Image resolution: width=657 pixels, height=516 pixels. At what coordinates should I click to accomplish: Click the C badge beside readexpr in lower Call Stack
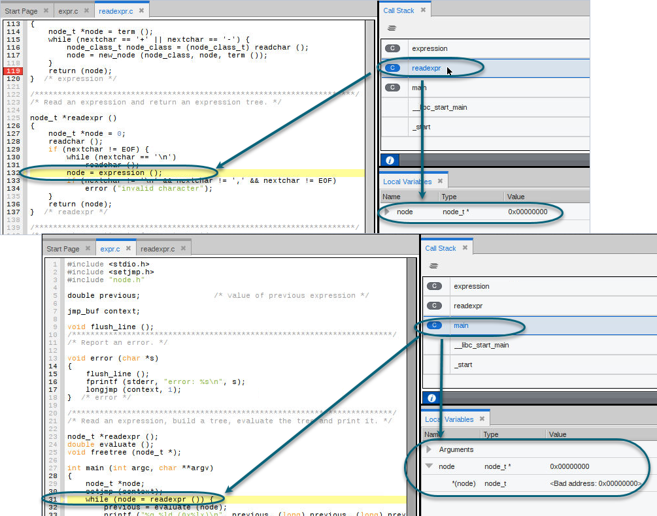point(434,306)
